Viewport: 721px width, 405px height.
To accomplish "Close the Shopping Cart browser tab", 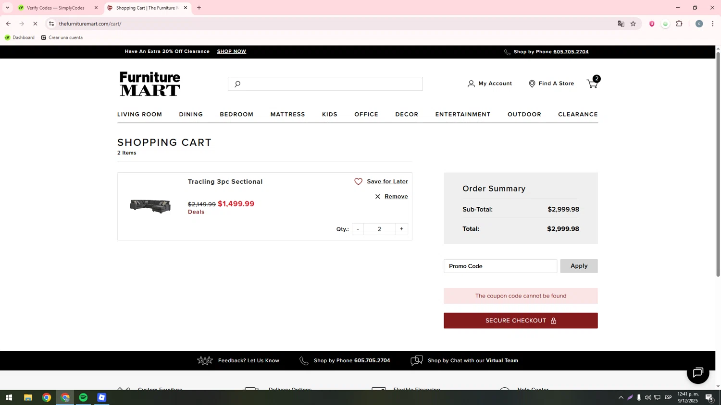I will (186, 8).
